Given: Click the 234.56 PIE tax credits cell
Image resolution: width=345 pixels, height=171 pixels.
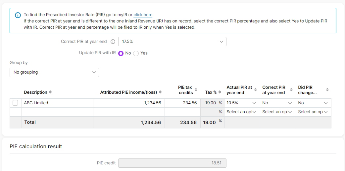Looking at the screenshot, I should (182, 103).
